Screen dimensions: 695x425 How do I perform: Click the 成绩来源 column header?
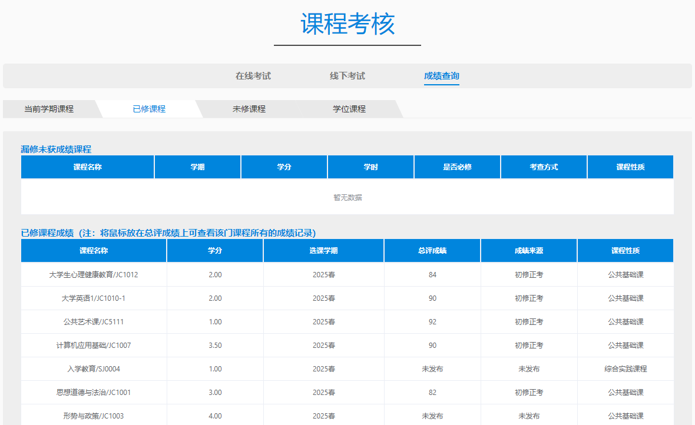coord(529,251)
